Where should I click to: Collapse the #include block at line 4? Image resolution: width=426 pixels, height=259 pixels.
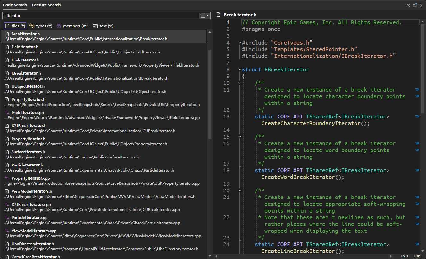tap(240, 43)
